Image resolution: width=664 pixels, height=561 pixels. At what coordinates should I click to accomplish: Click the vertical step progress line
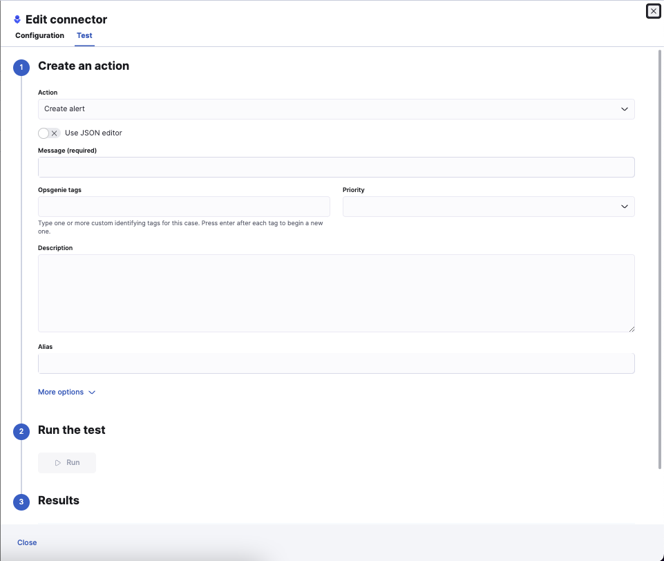coord(21,276)
